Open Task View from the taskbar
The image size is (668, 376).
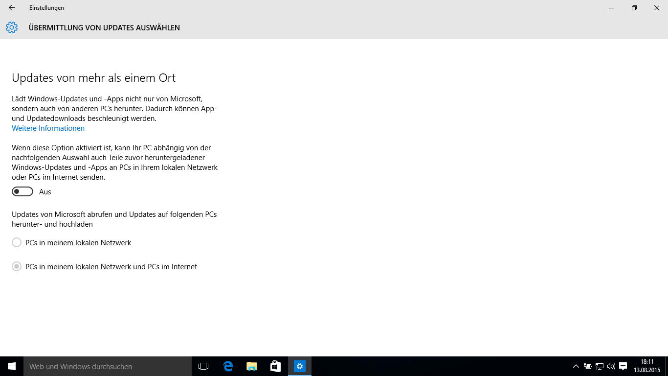[203, 366]
